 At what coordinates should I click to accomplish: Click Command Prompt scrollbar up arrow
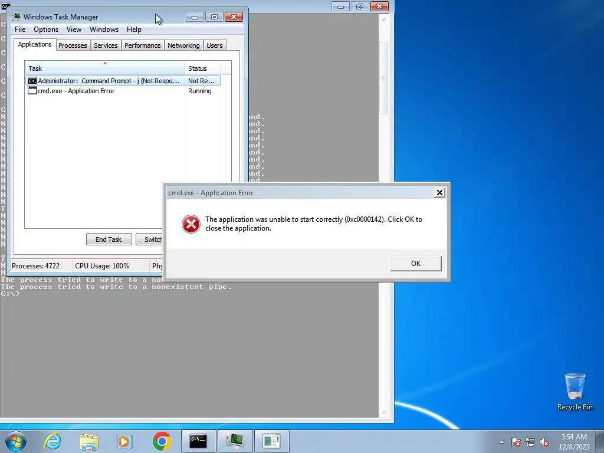pyautogui.click(x=383, y=19)
